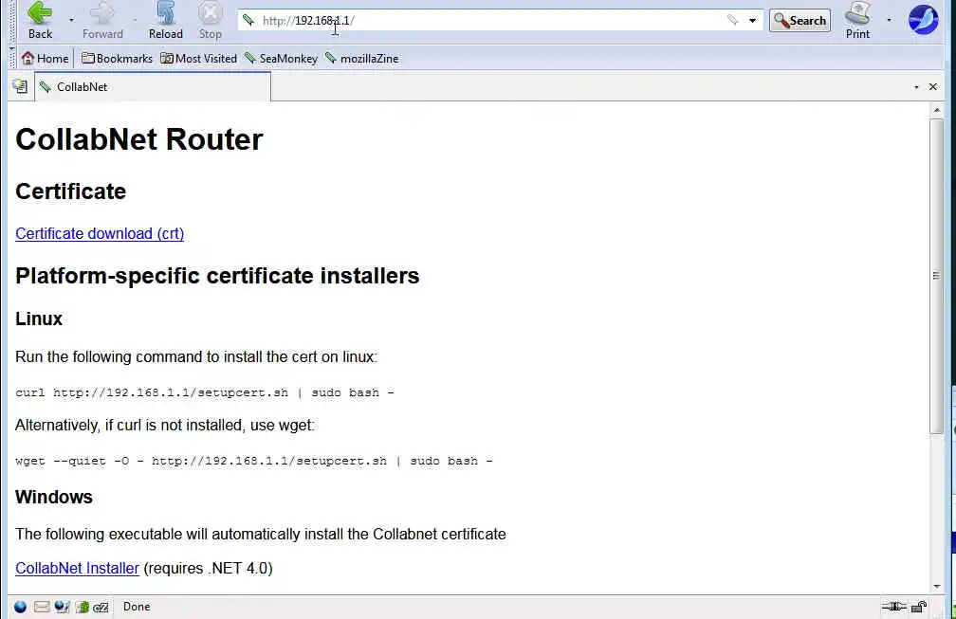Click the Back navigation arrow
956x619 pixels.
pyautogui.click(x=40, y=20)
